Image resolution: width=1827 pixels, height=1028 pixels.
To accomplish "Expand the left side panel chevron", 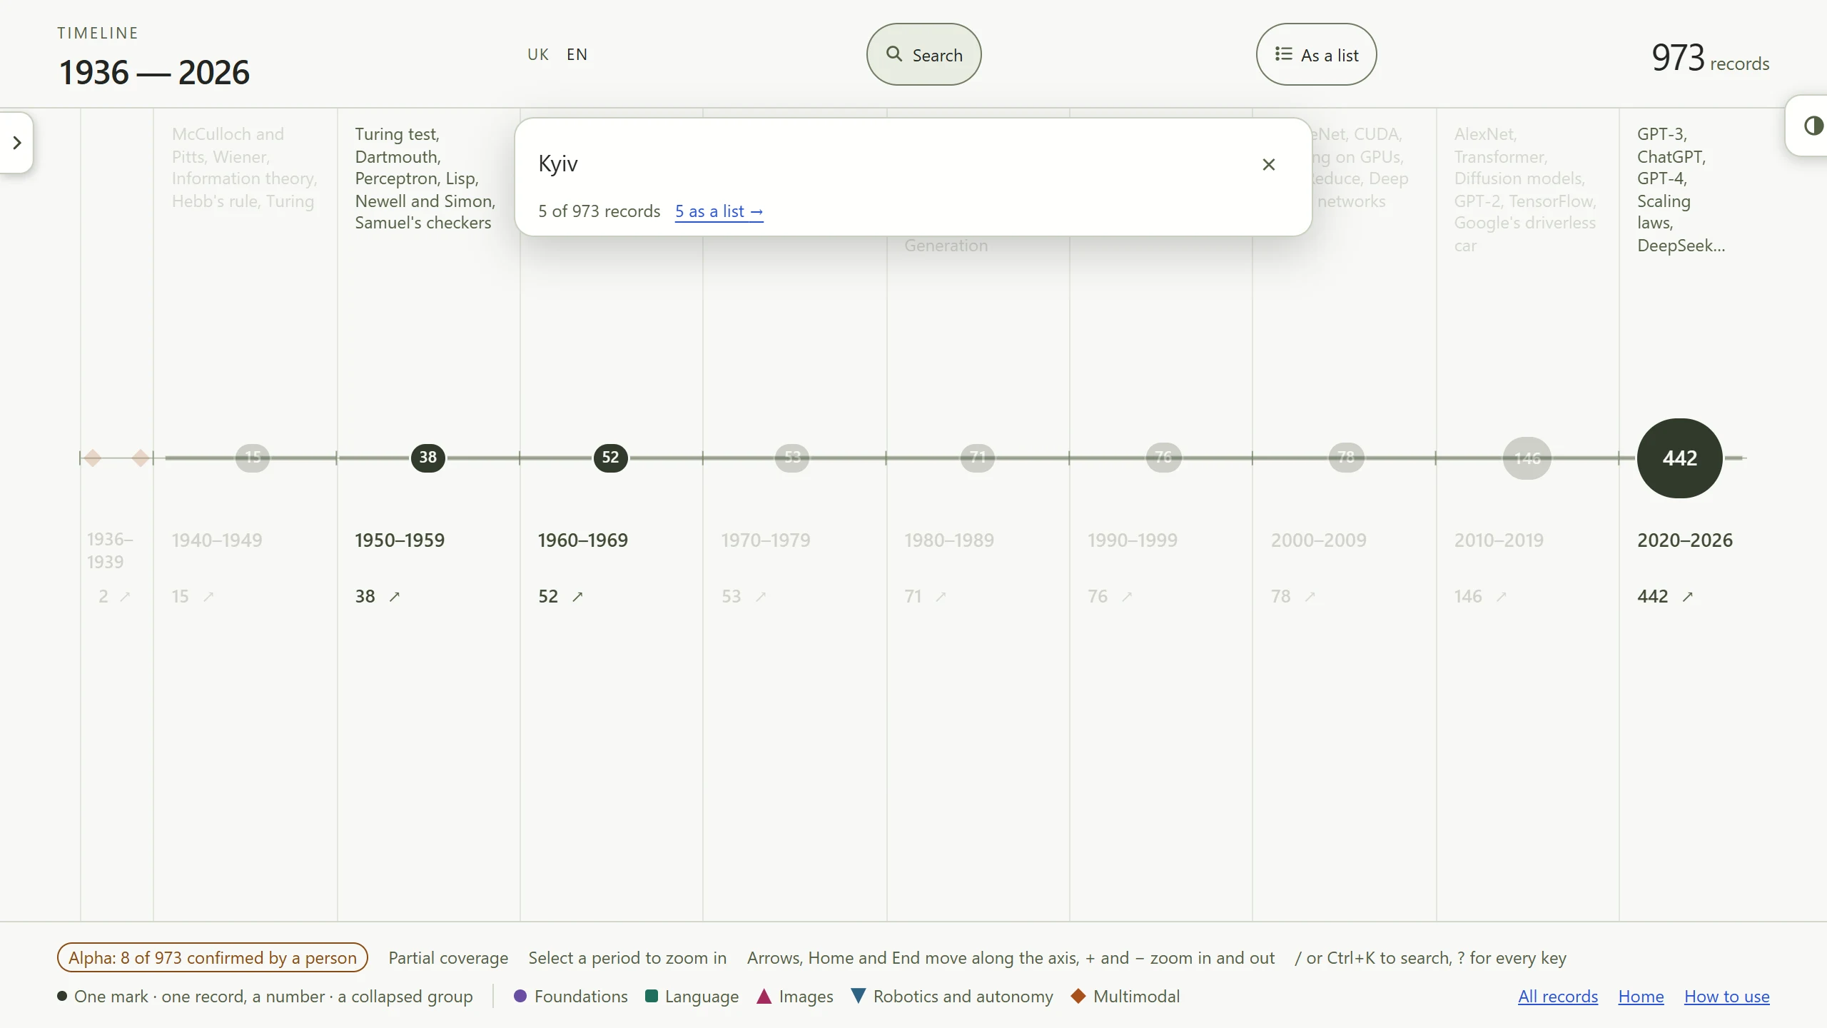I will click(17, 143).
